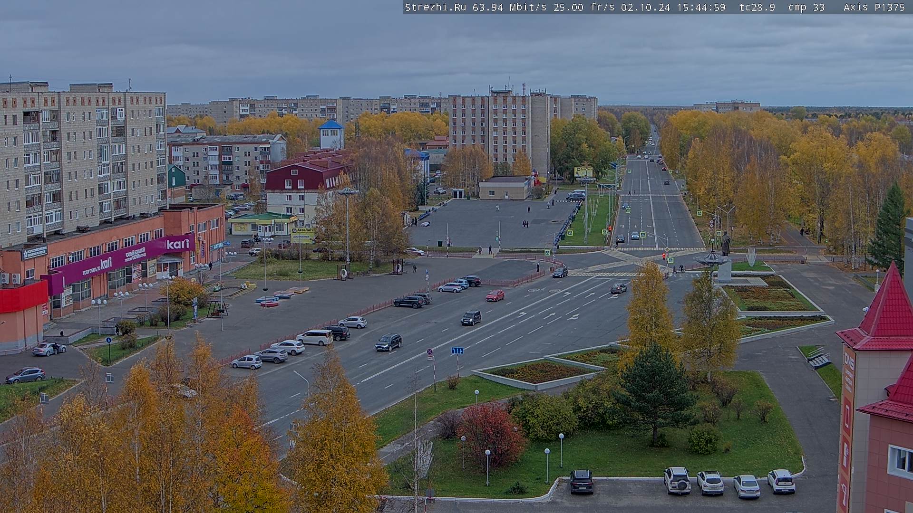This screenshot has width=913, height=513.
Task: Click the "cmp 33" compression value
Action: [806, 8]
